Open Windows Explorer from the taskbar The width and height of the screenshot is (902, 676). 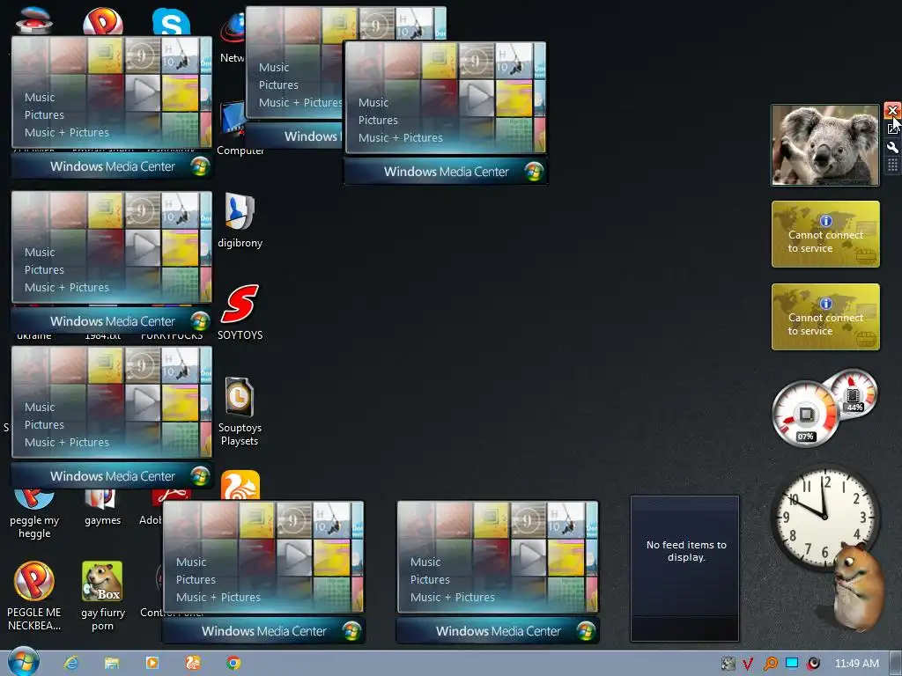click(112, 663)
